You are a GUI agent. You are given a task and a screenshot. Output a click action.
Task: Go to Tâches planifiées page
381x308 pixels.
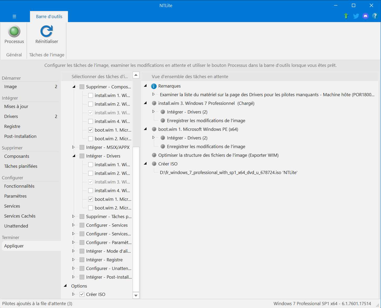pyautogui.click(x=30, y=166)
